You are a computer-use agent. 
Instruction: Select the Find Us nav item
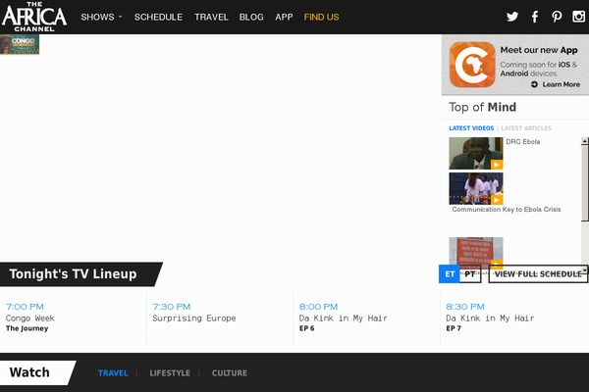321,17
